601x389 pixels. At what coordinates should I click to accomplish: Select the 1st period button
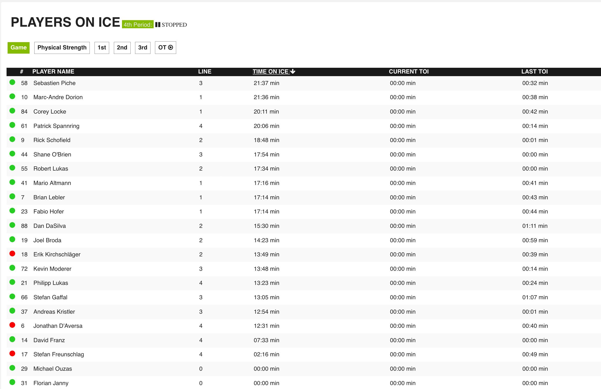point(102,48)
